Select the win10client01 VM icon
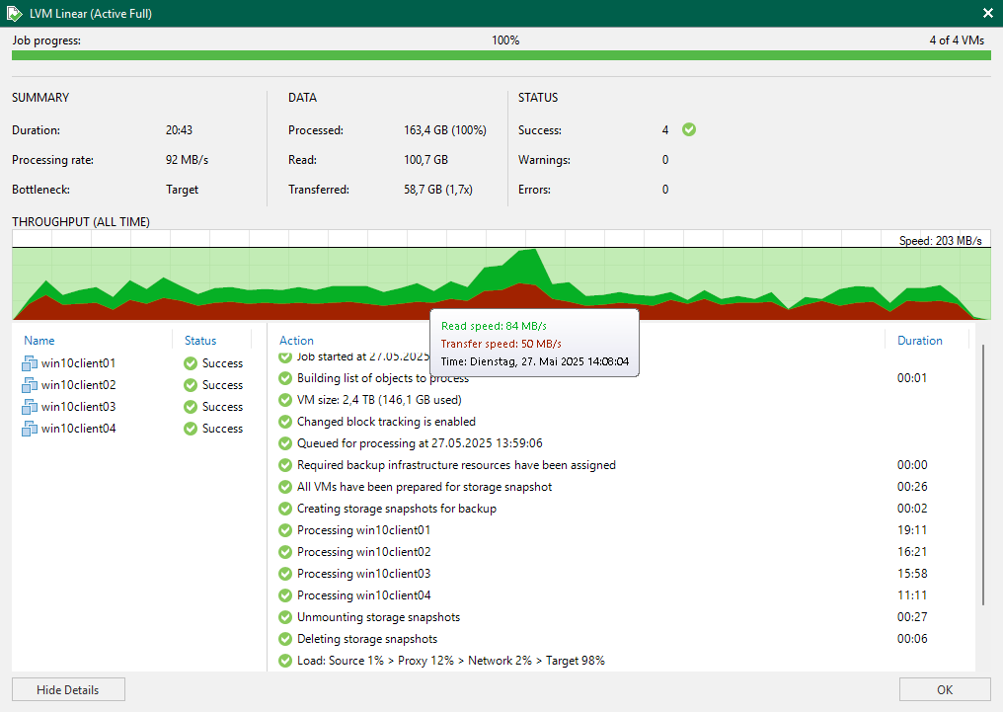 pos(30,363)
